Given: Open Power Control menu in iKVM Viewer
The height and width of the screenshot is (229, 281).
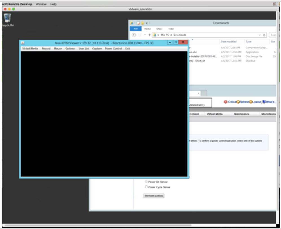Looking at the screenshot, I should [x=113, y=48].
